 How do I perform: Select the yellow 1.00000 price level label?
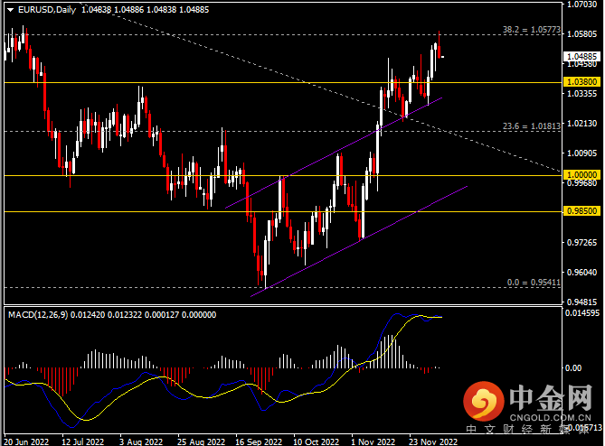582,175
